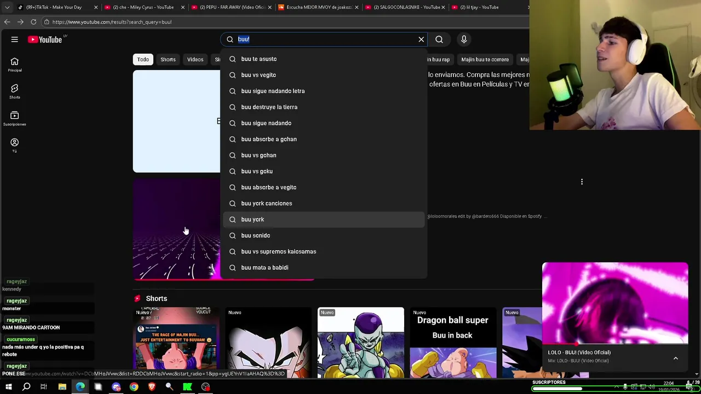Click the LOLO - BUU! mini player video
Screen dimensions: 701x394
(615, 304)
